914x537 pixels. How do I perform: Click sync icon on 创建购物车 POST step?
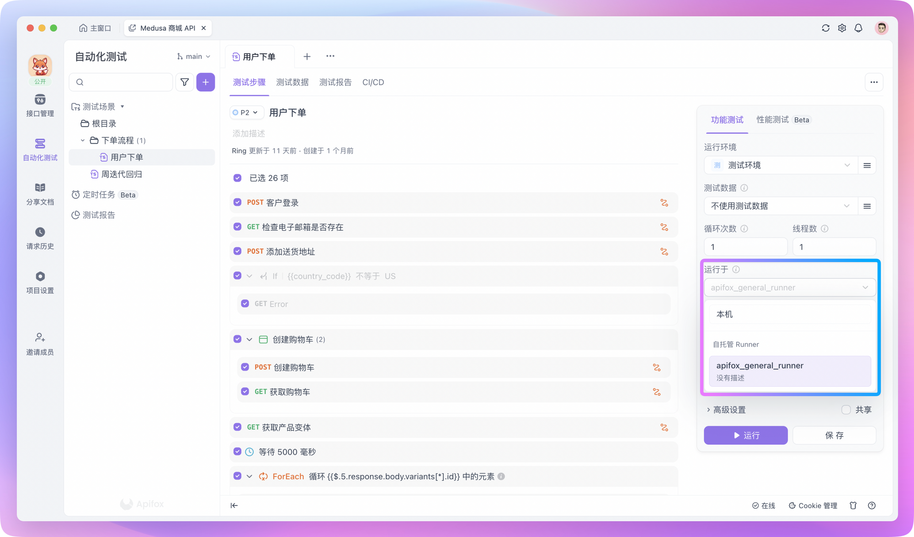click(657, 368)
